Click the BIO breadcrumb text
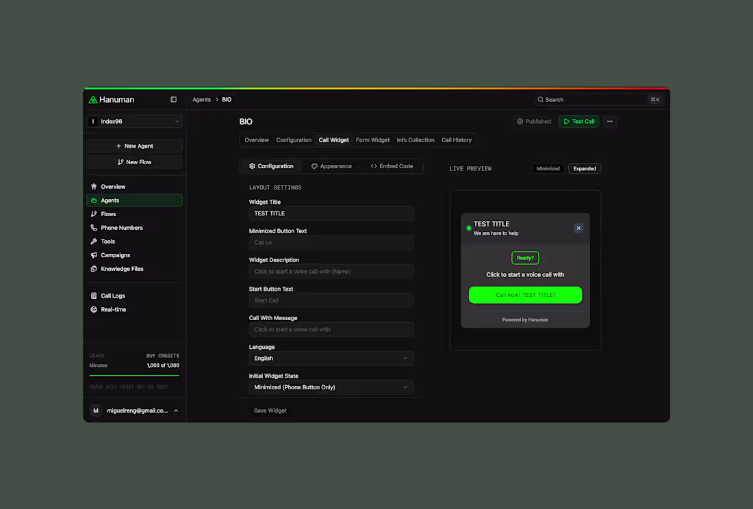Image resolution: width=753 pixels, height=509 pixels. coord(227,100)
